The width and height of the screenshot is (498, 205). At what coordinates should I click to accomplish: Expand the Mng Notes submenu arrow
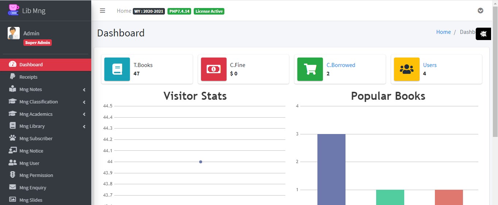pyautogui.click(x=84, y=90)
